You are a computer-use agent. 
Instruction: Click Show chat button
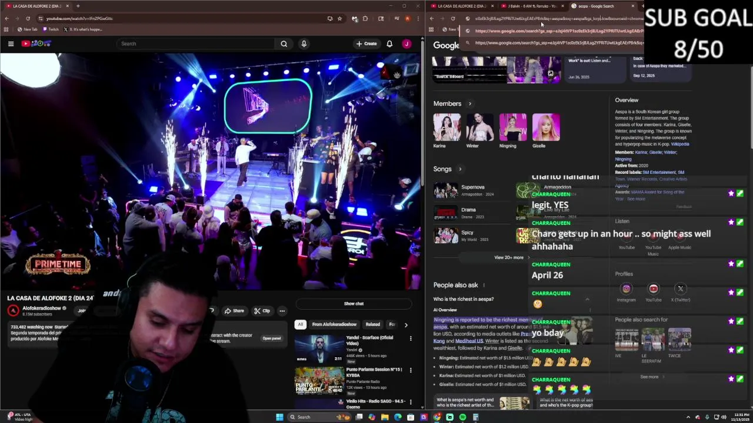click(x=354, y=304)
